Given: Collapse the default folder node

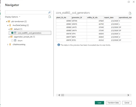Looking at the screenshot, I should click(x=9, y=29).
